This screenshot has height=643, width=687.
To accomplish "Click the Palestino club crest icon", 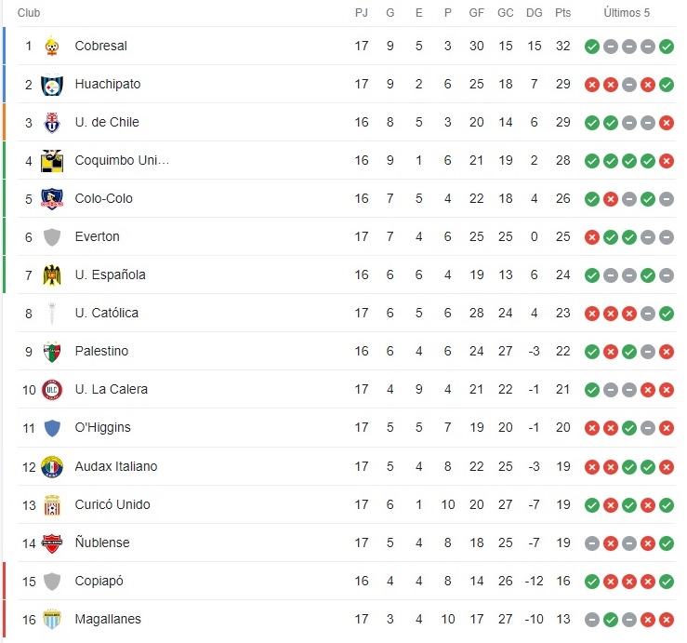I will tap(52, 351).
